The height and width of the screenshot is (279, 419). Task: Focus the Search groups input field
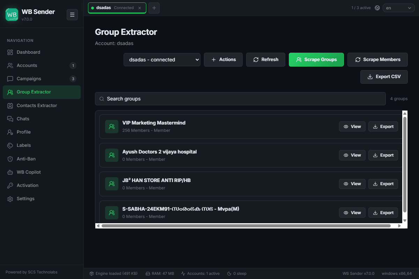click(x=240, y=99)
